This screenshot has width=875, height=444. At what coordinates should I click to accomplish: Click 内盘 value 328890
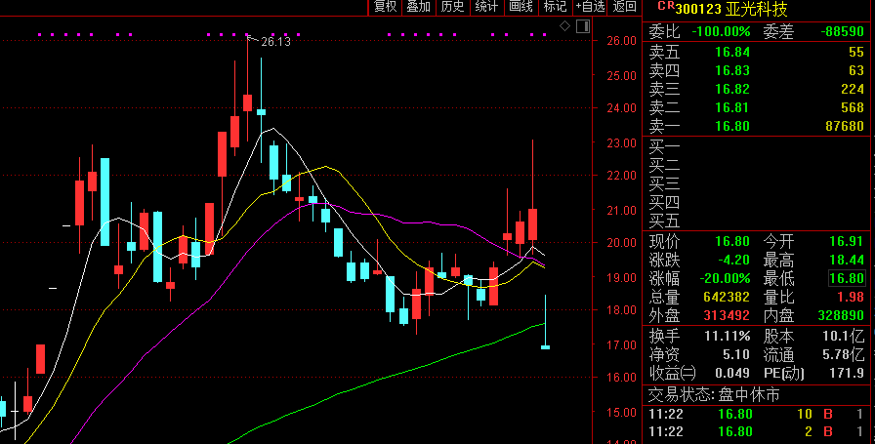tap(841, 315)
